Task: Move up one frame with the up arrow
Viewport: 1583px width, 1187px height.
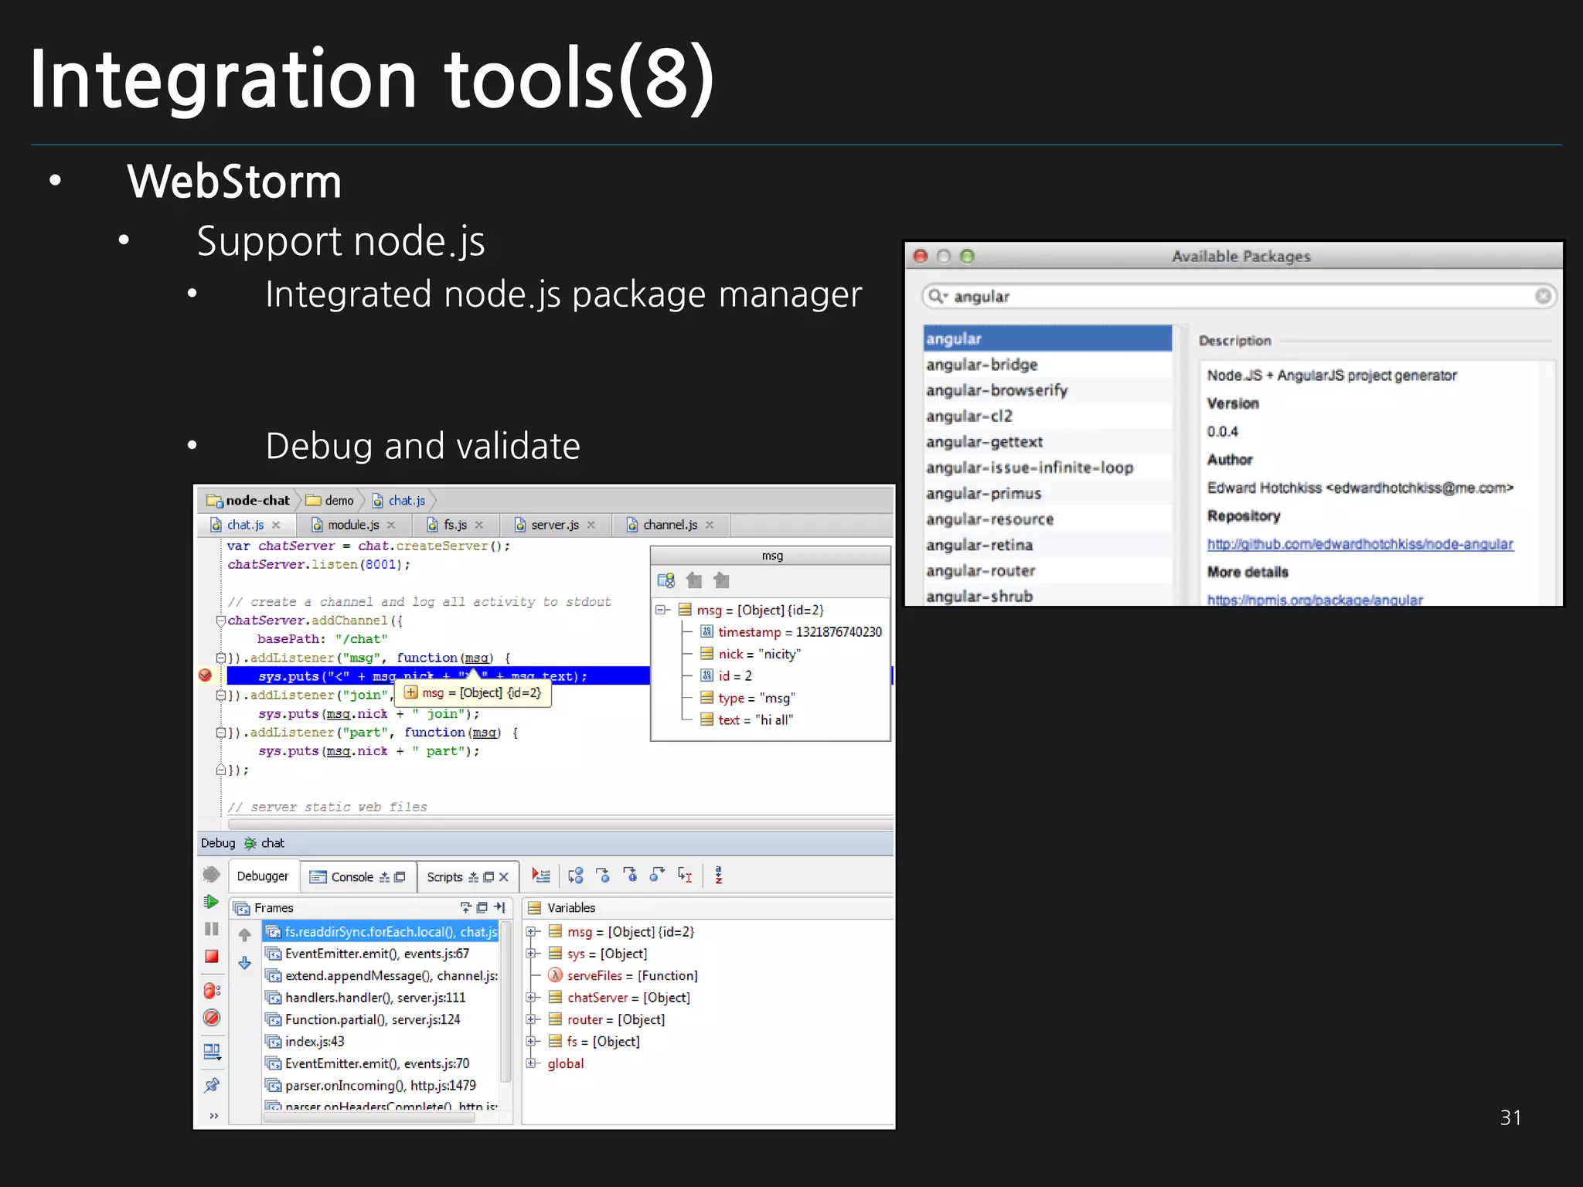Action: (x=245, y=935)
